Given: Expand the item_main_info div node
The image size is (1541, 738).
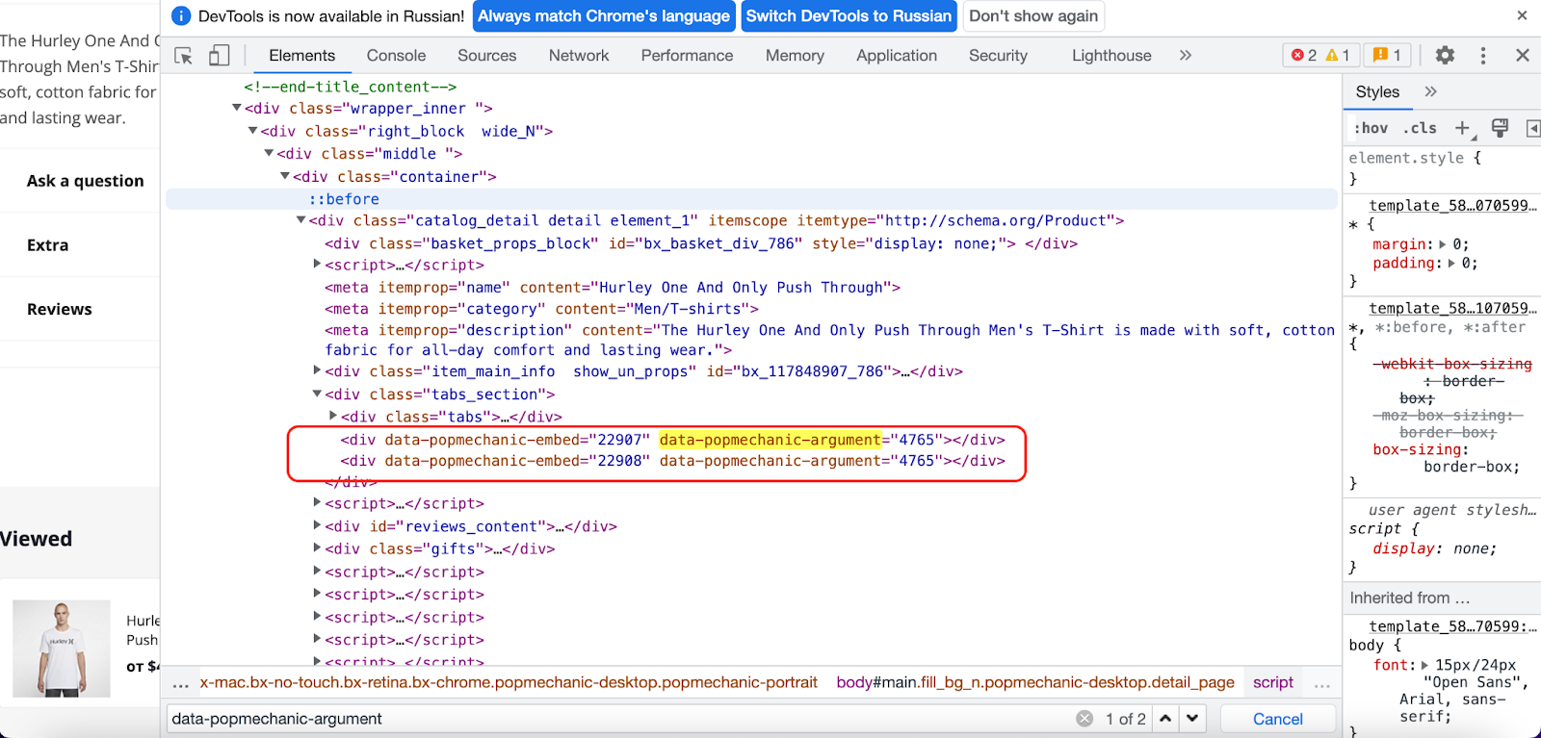Looking at the screenshot, I should point(317,370).
